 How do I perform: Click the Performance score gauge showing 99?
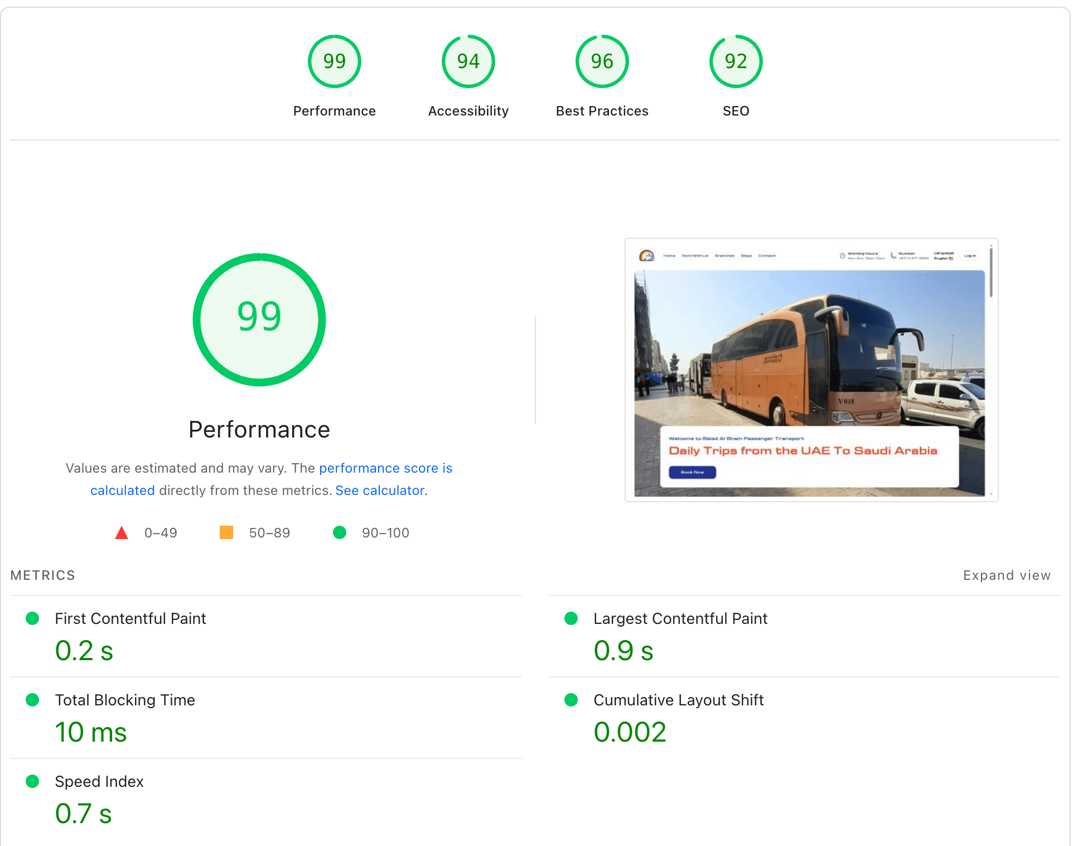coord(334,61)
